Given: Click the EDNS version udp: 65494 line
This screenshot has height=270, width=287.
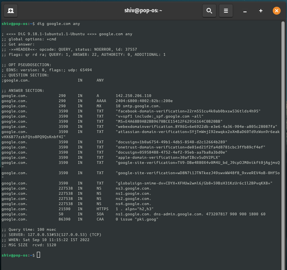Looking at the screenshot, I should pyautogui.click(x=47, y=70).
